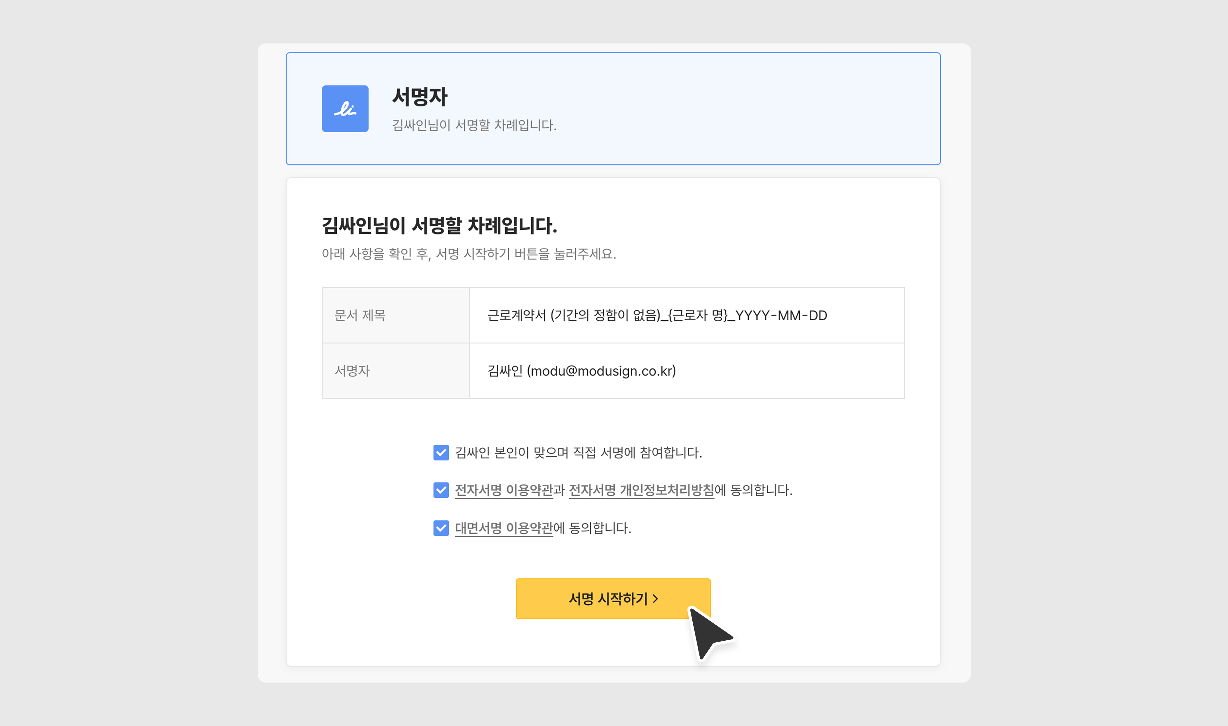The width and height of the screenshot is (1228, 726).
Task: Select the document title 근로계약서 value cell
Action: click(657, 315)
